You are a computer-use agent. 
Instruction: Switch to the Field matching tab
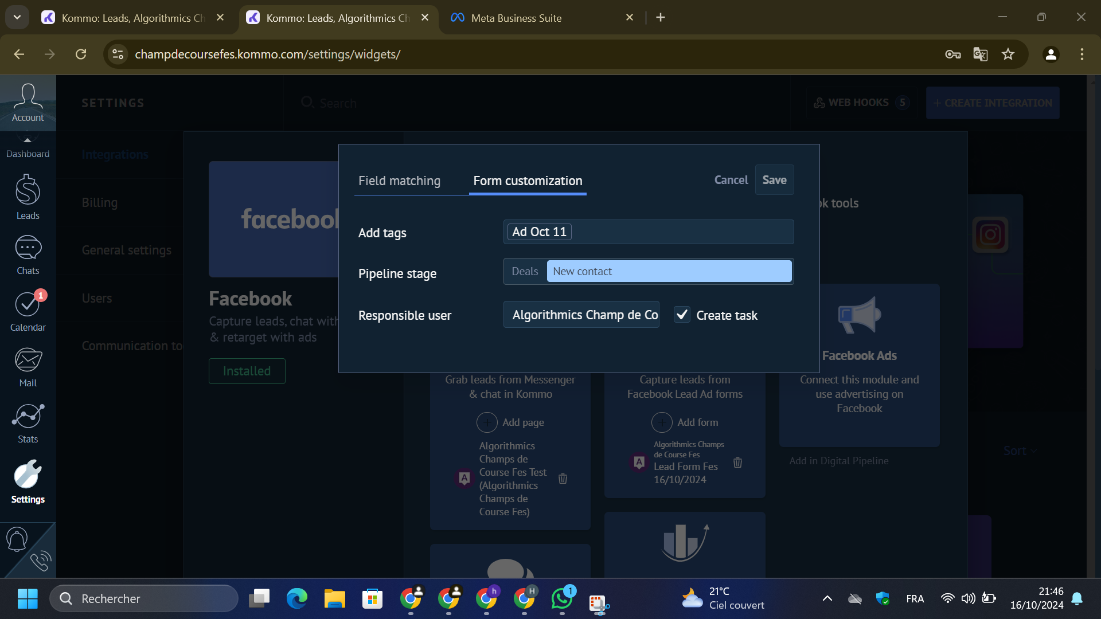point(399,181)
